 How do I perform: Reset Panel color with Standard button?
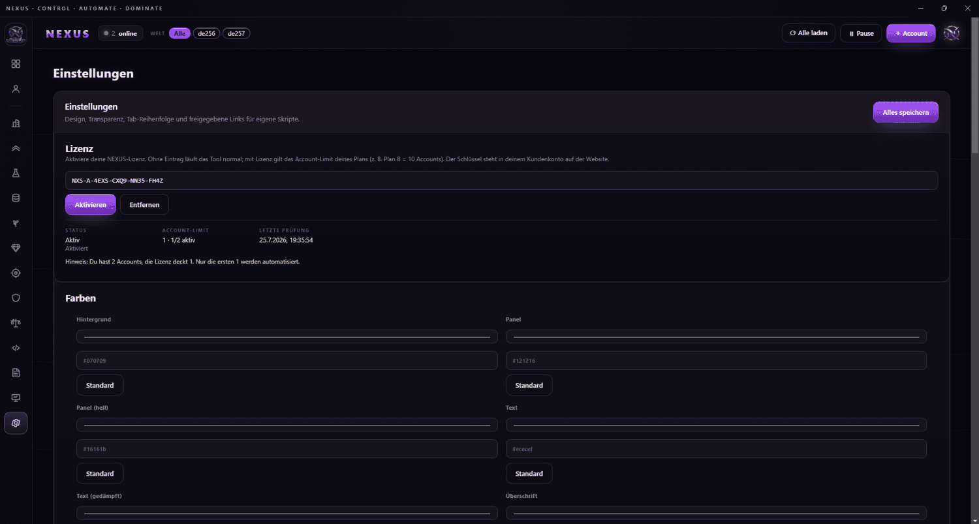529,385
